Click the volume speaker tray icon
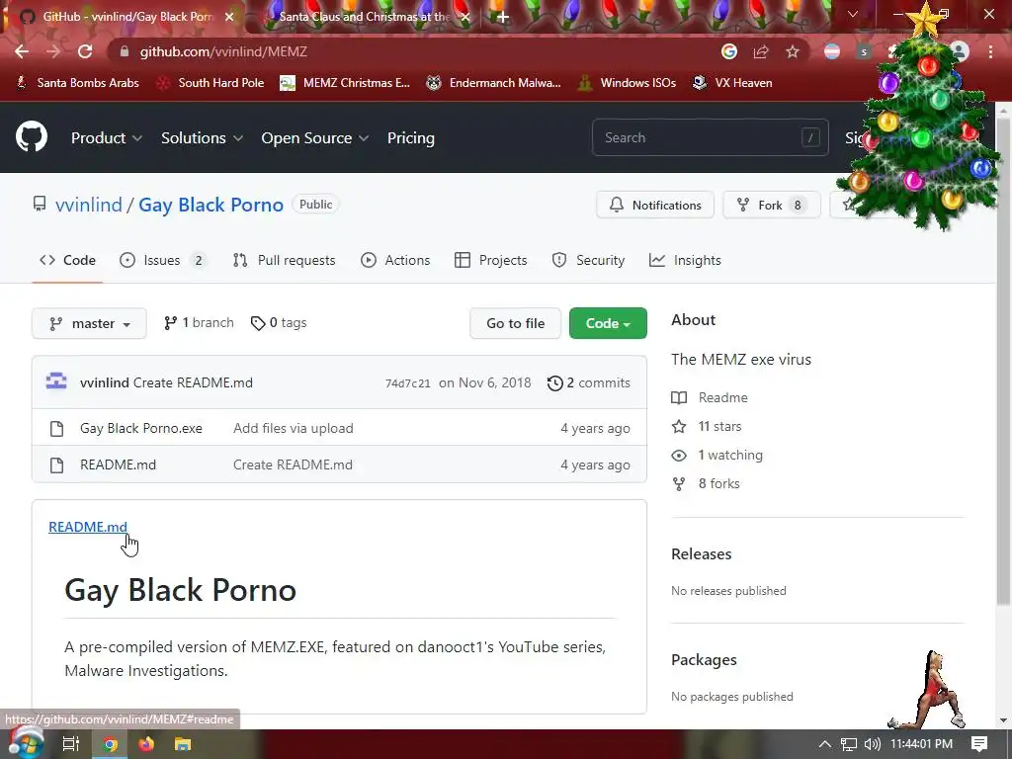This screenshot has width=1012, height=759. click(x=872, y=744)
